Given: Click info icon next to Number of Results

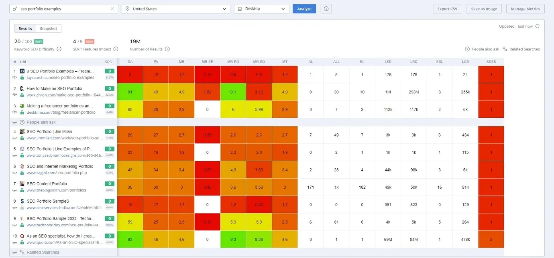Looking at the screenshot, I should (x=167, y=49).
